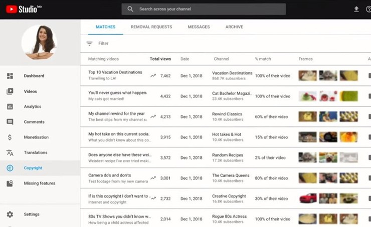Click the Matching videos column header
This screenshot has height=227, width=371.
click(103, 59)
